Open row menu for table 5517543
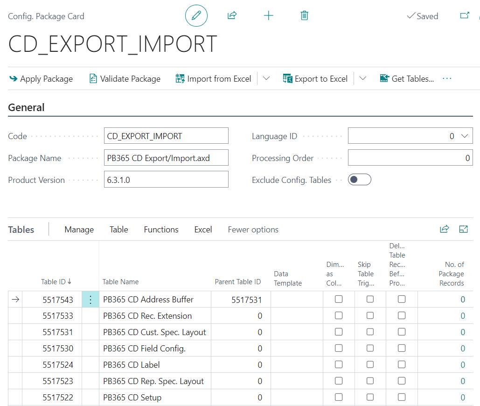Image resolution: width=480 pixels, height=406 pixels. pos(90,300)
